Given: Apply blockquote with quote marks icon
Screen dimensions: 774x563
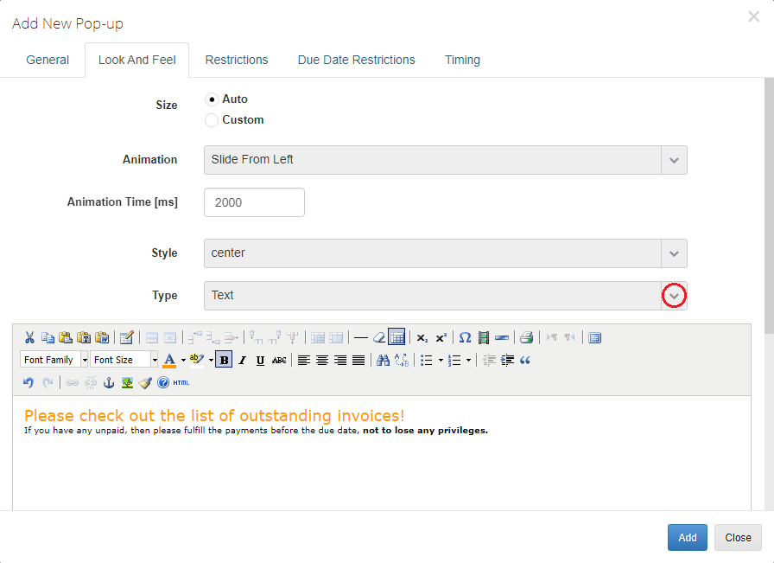Looking at the screenshot, I should 525,361.
